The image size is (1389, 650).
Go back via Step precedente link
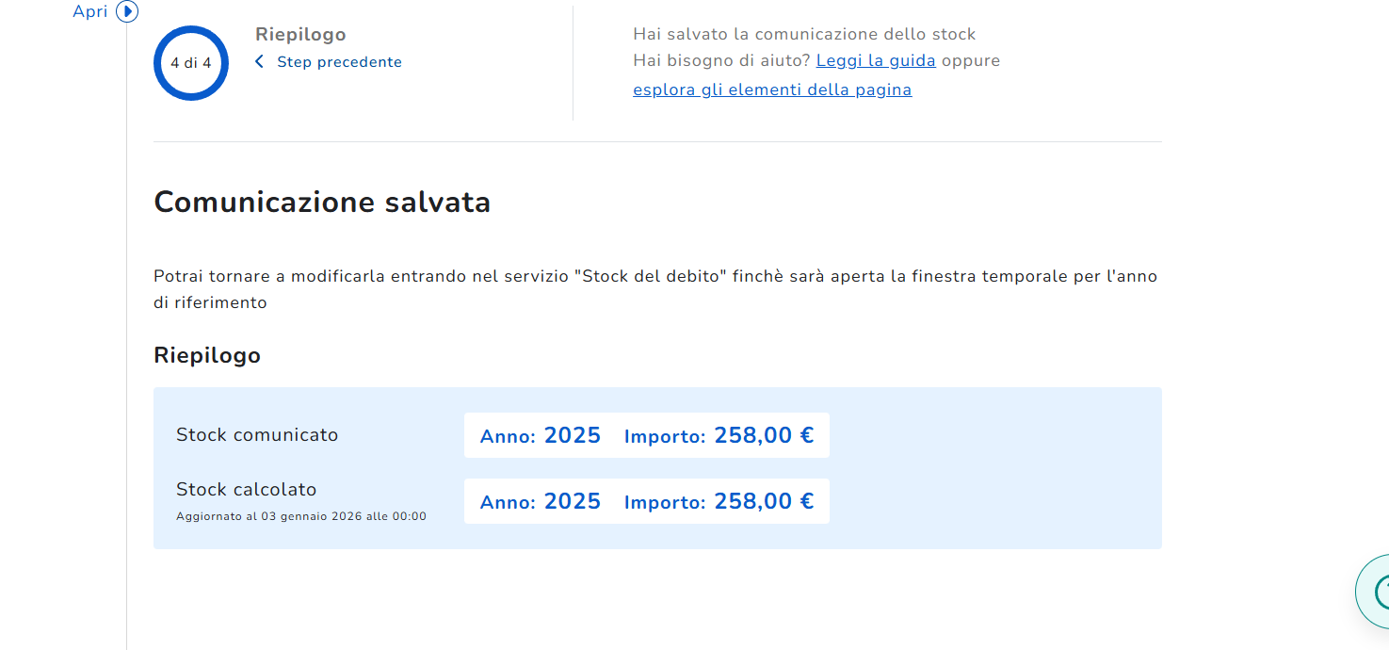(339, 62)
